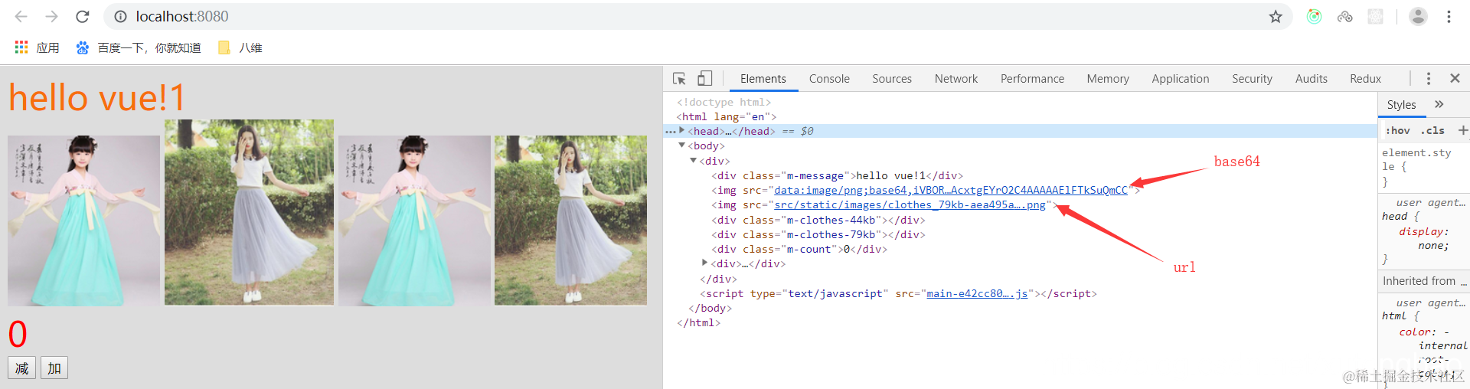Click the green circular extension icon

[x=1314, y=16]
